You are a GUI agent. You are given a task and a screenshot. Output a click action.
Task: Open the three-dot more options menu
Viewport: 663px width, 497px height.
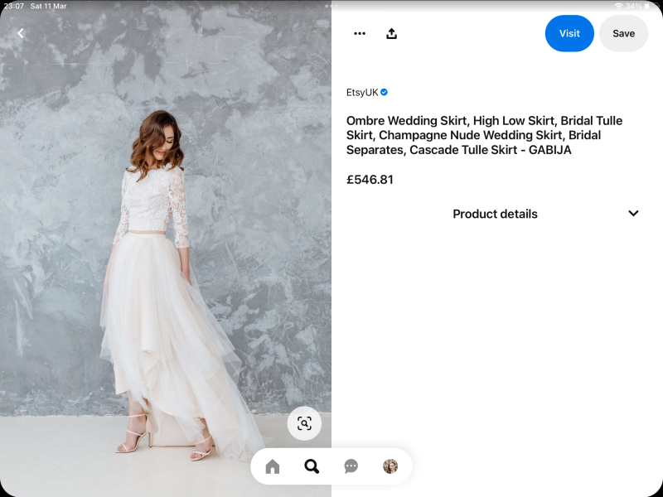coord(360,34)
